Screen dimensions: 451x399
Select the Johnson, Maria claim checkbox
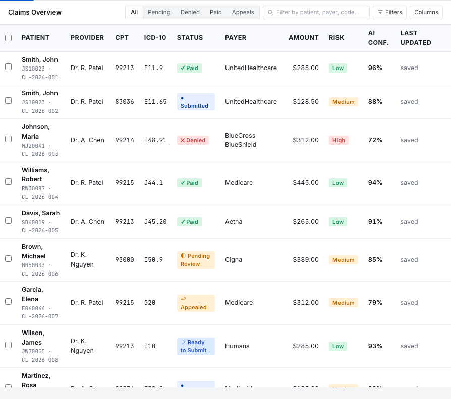point(9,139)
